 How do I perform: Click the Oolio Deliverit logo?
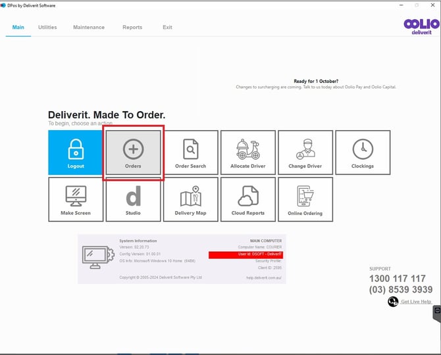click(421, 27)
